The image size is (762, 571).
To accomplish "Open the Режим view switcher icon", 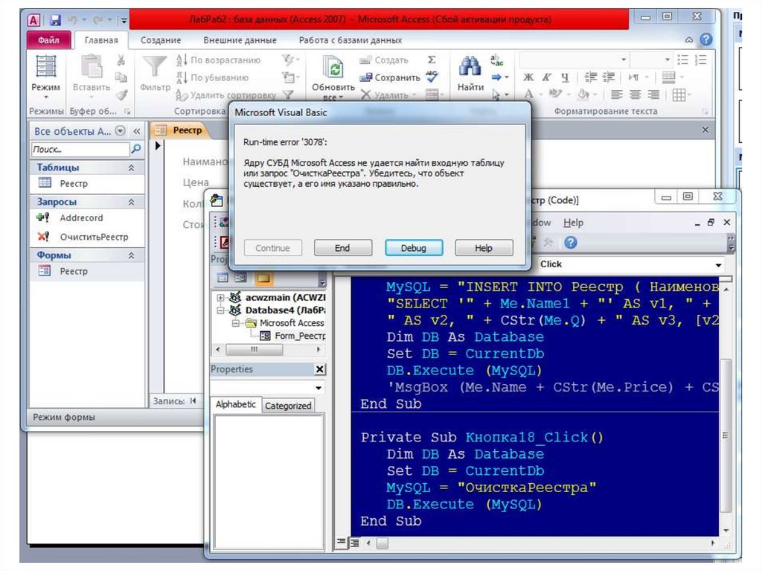I will tap(45, 67).
